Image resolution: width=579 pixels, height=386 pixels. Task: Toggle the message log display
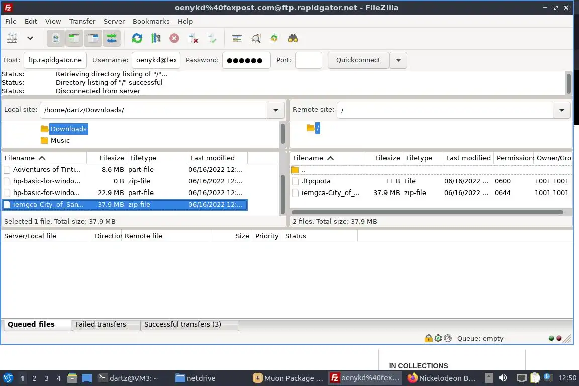(x=56, y=38)
